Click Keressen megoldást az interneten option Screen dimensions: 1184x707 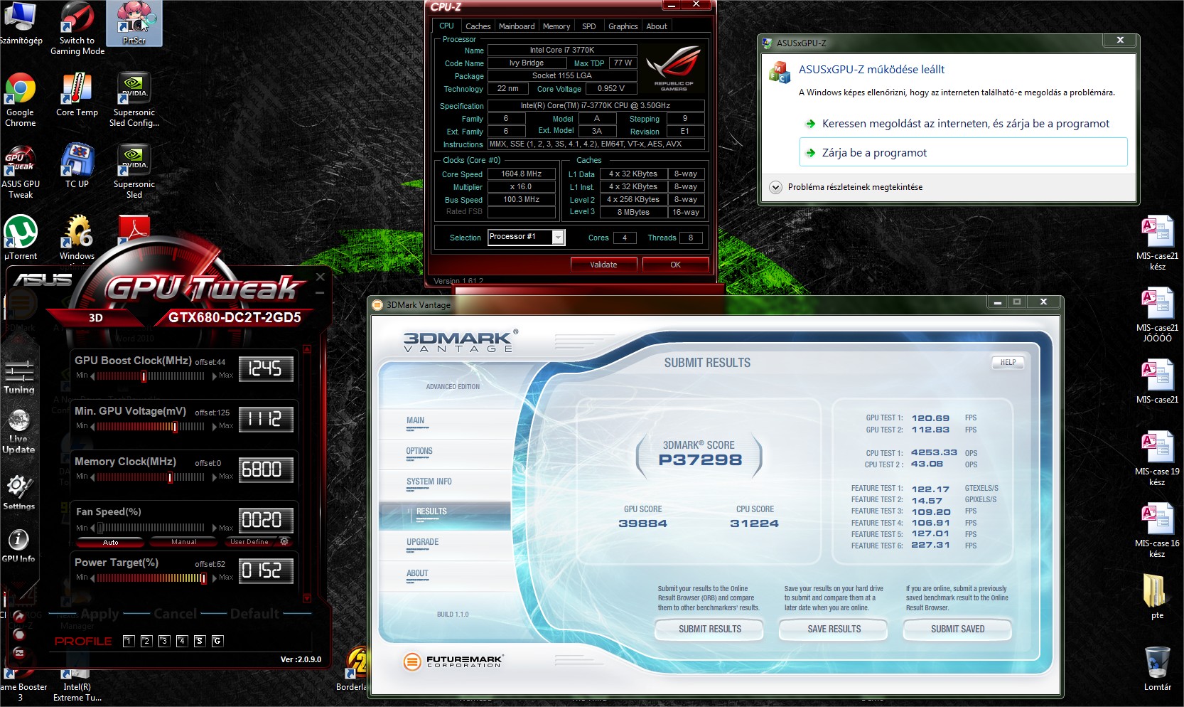pyautogui.click(x=963, y=123)
